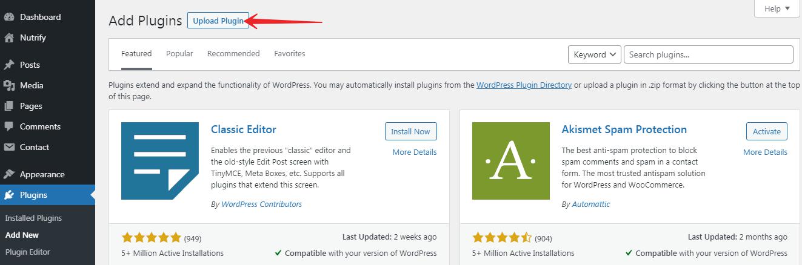
Task: Select Add New submenu item
Action: 22,235
